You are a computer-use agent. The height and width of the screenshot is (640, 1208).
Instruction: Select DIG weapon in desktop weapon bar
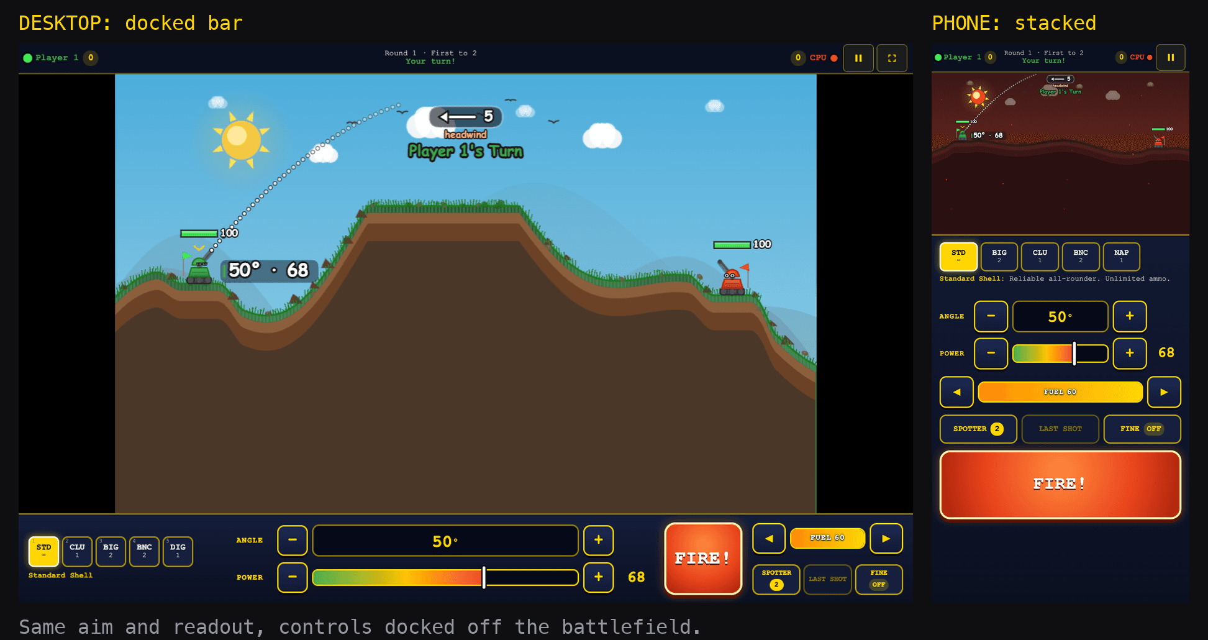(178, 551)
